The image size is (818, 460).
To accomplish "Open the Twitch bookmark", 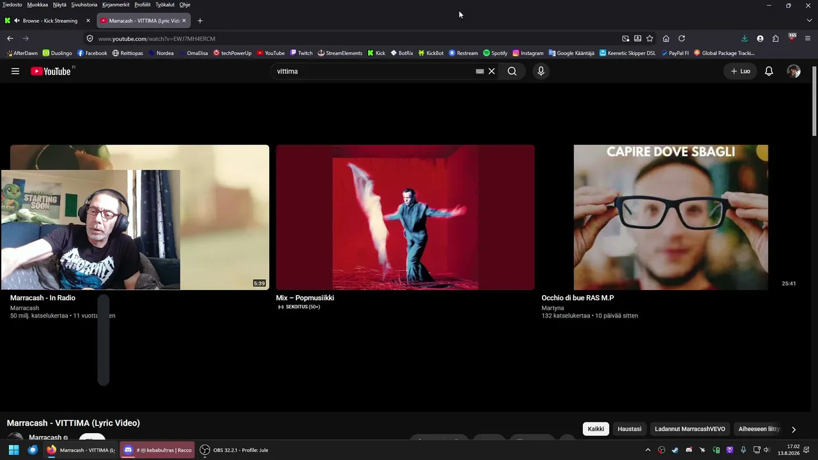I will [x=301, y=53].
